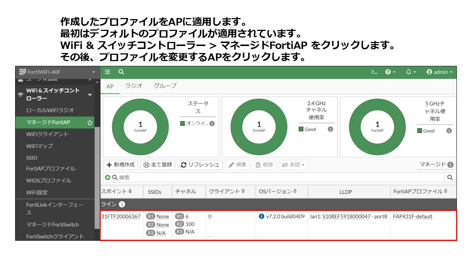Open WiFiマップ page
Viewport: 472px width, 265px height.
[39, 146]
